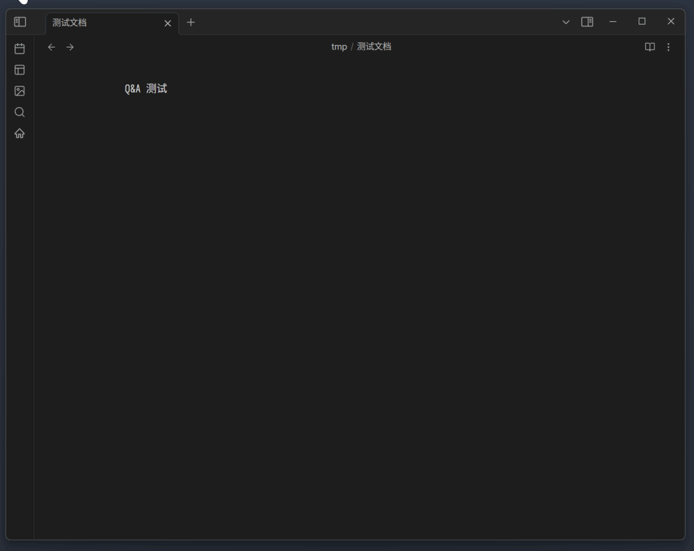Toggle the right sidebar panel
The height and width of the screenshot is (551, 694).
587,22
